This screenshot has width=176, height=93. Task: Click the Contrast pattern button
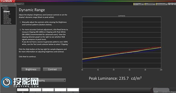(x=52, y=69)
